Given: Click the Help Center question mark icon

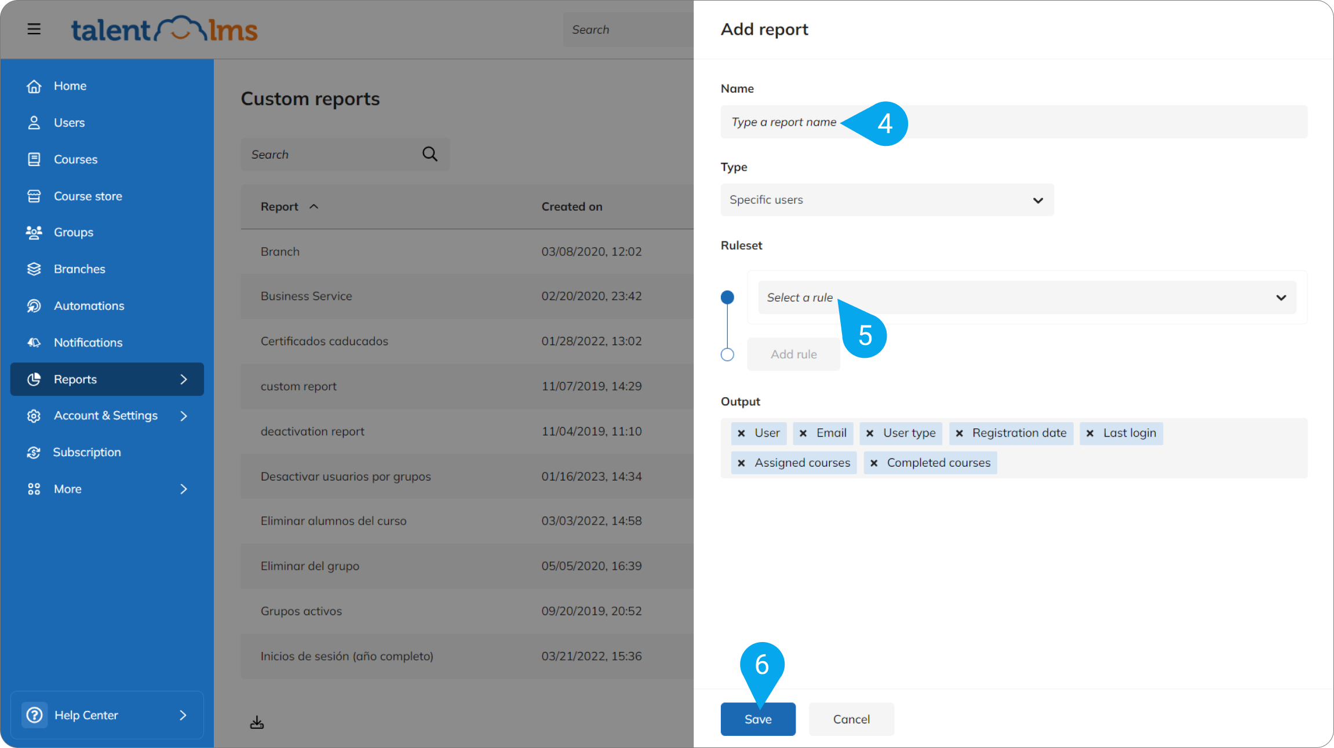Looking at the screenshot, I should click(x=35, y=715).
